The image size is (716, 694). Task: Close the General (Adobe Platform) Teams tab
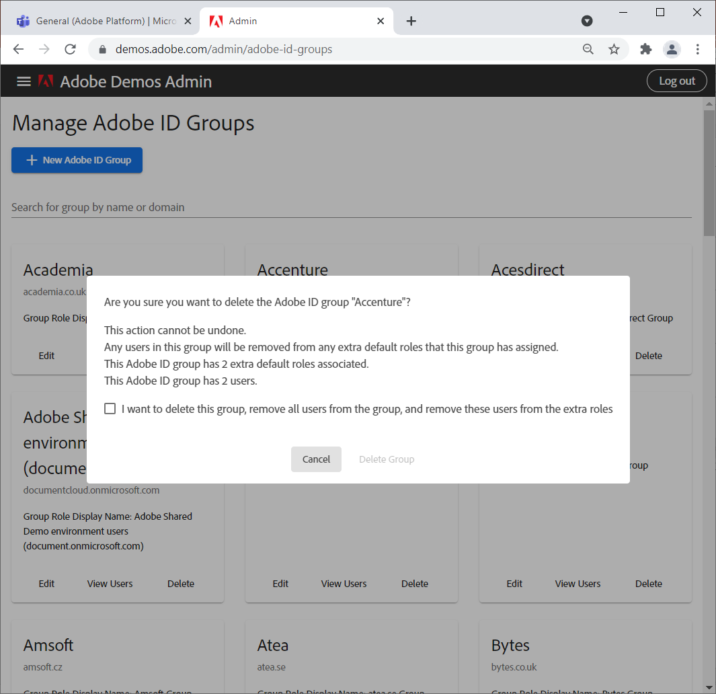[x=188, y=21]
